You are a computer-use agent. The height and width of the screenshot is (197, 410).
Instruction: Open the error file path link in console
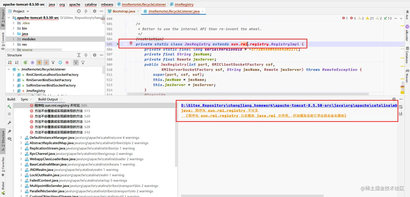(x=289, y=105)
